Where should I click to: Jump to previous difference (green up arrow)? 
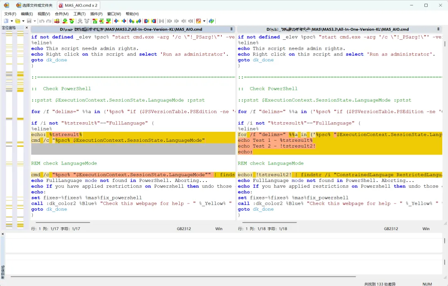tap(71, 21)
